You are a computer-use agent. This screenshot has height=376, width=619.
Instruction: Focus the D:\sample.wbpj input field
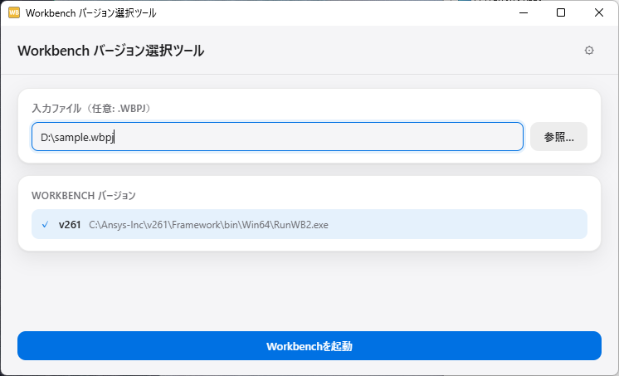[277, 137]
